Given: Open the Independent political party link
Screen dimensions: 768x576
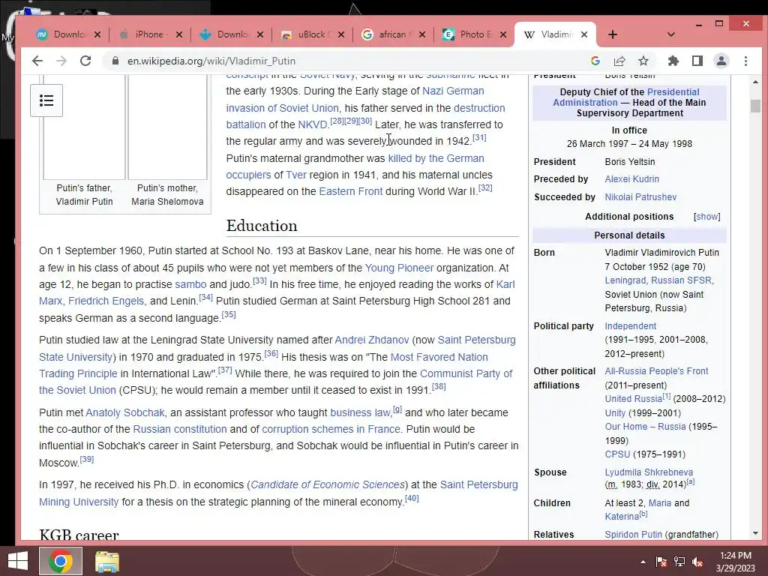Looking at the screenshot, I should point(630,326).
